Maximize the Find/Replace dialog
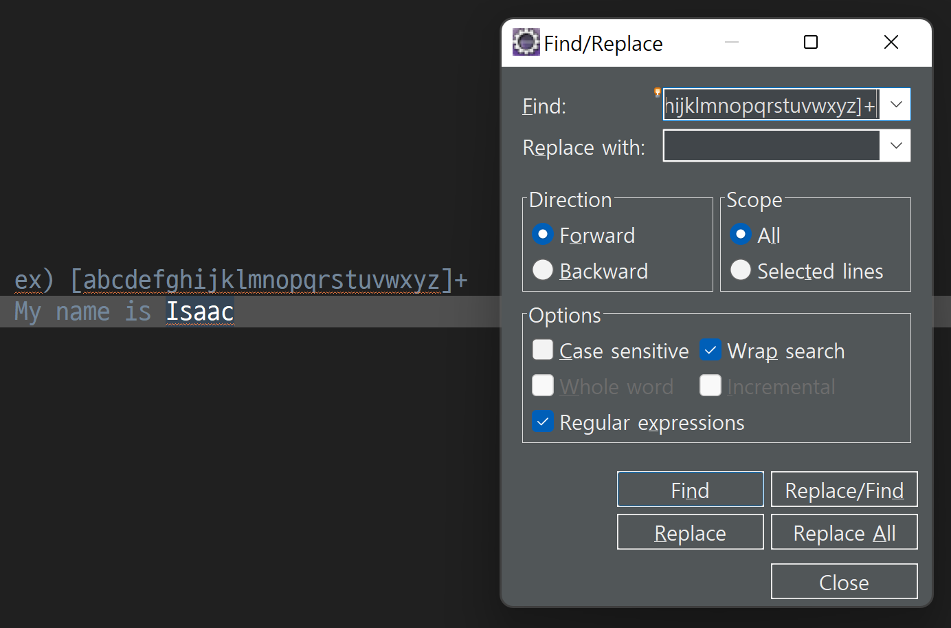 click(x=811, y=42)
